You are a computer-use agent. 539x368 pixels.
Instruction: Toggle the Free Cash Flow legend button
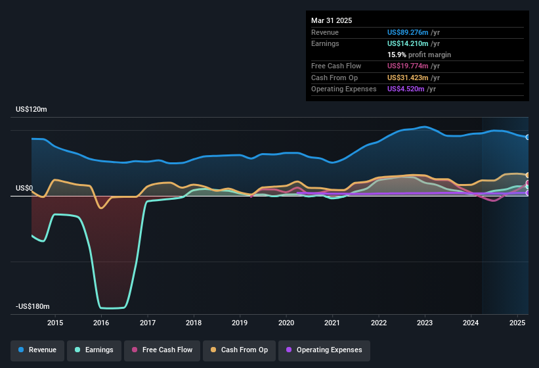(162, 350)
